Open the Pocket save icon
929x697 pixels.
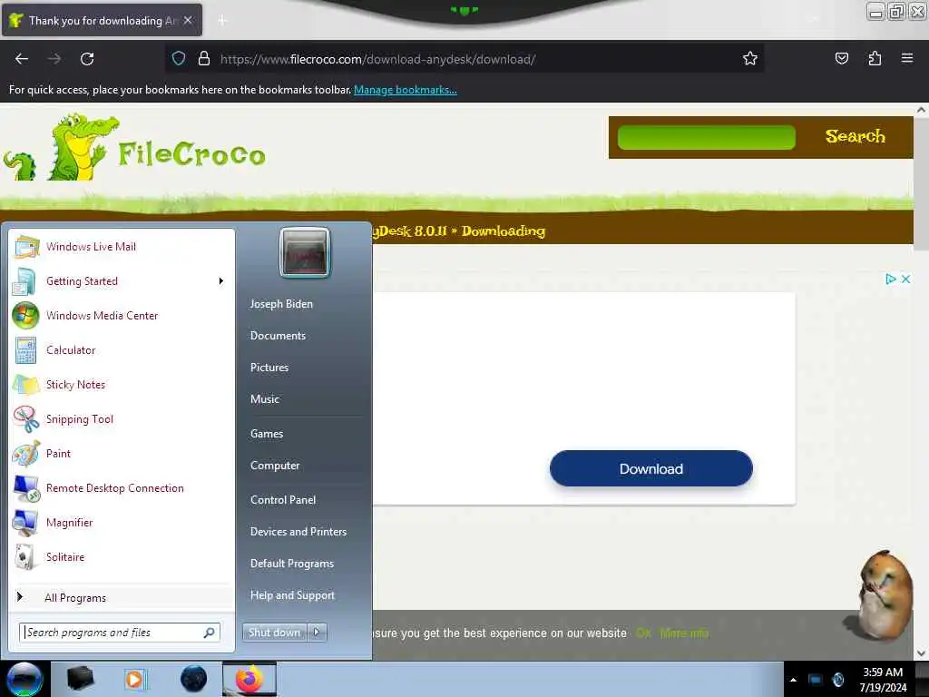coord(841,58)
